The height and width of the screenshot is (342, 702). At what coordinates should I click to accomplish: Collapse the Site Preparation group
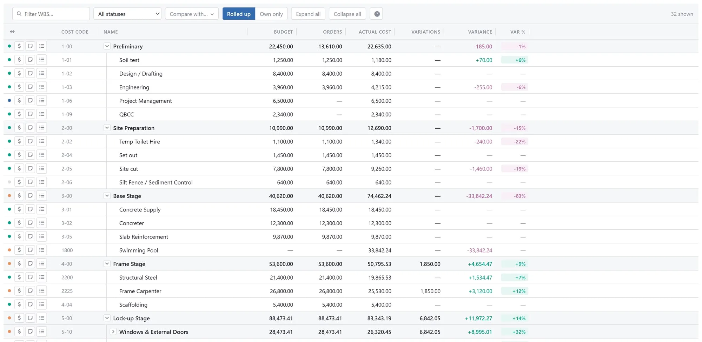(107, 128)
